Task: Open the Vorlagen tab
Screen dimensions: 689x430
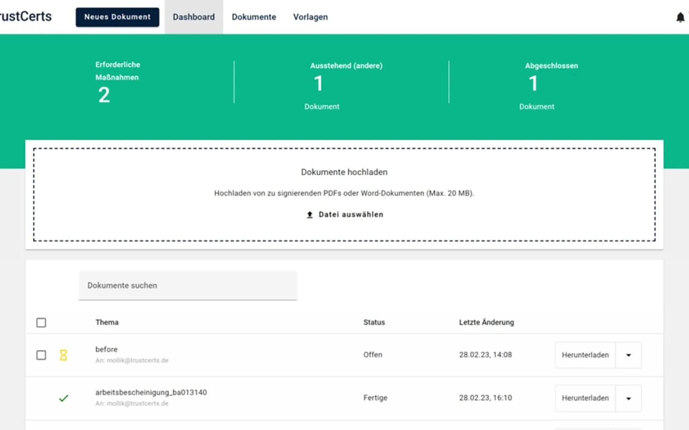Action: 310,17
